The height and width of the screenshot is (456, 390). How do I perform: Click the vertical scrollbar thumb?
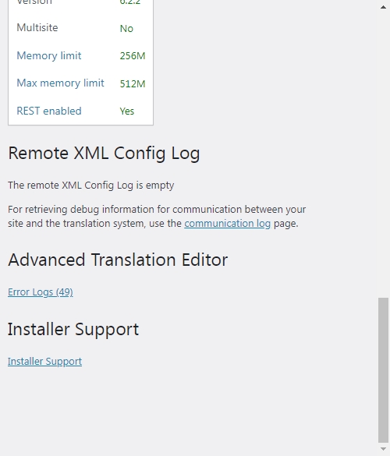pos(383,369)
